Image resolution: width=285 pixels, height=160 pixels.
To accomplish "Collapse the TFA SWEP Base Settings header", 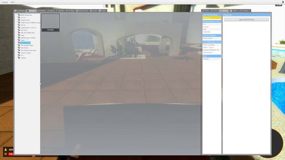I will point(212,42).
